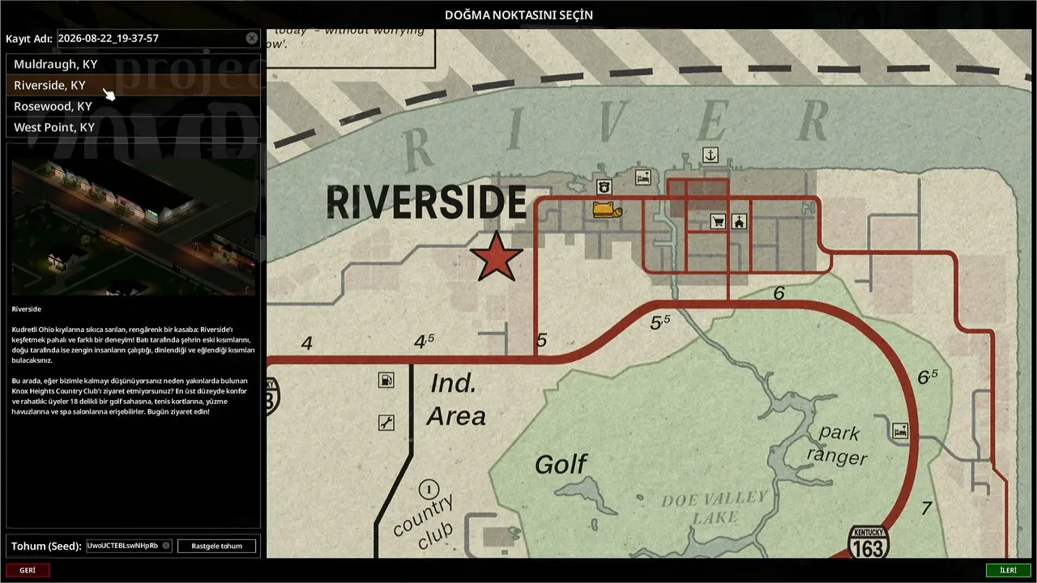The image size is (1037, 583).
Task: Click the Kentucky 163 highway shield
Action: tap(868, 543)
